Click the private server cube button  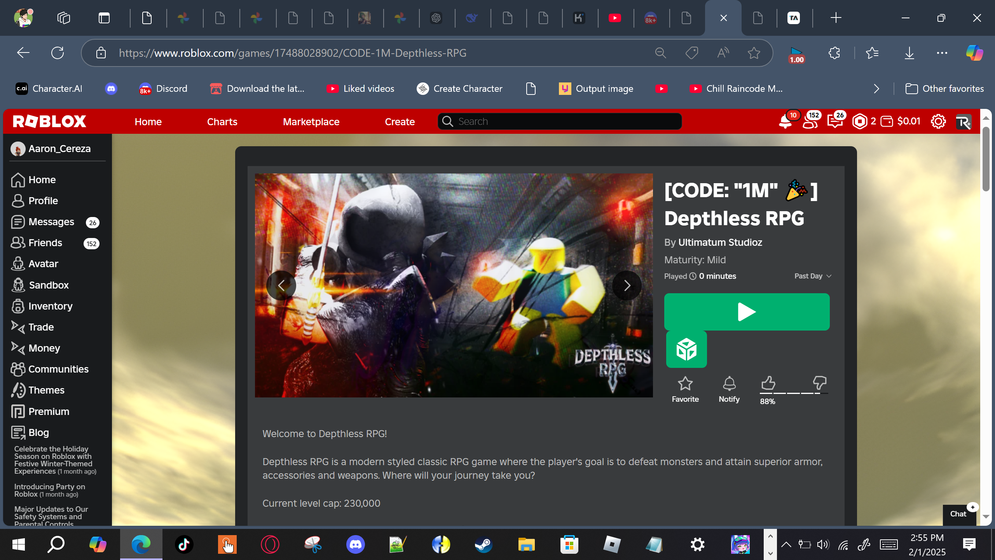point(686,349)
